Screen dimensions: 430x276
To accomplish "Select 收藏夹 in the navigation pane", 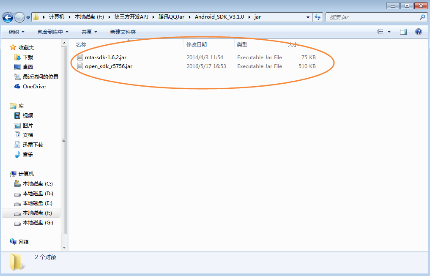I will pos(26,48).
